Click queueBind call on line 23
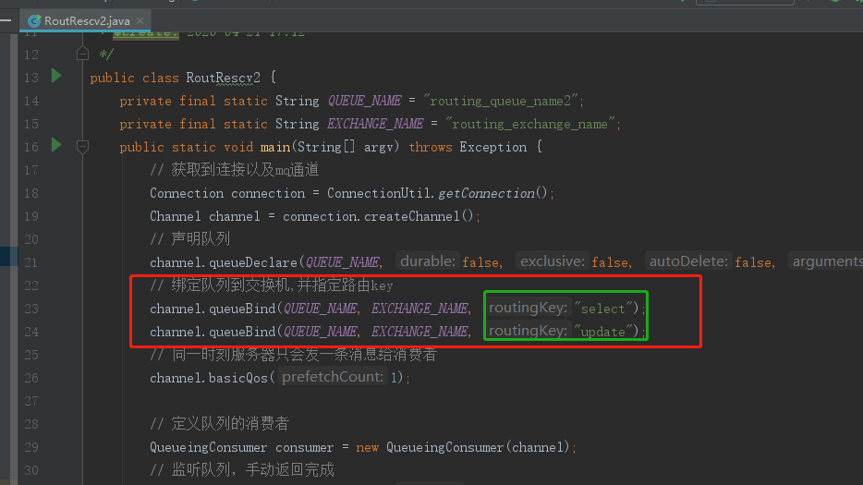This screenshot has width=863, height=485. click(x=242, y=309)
